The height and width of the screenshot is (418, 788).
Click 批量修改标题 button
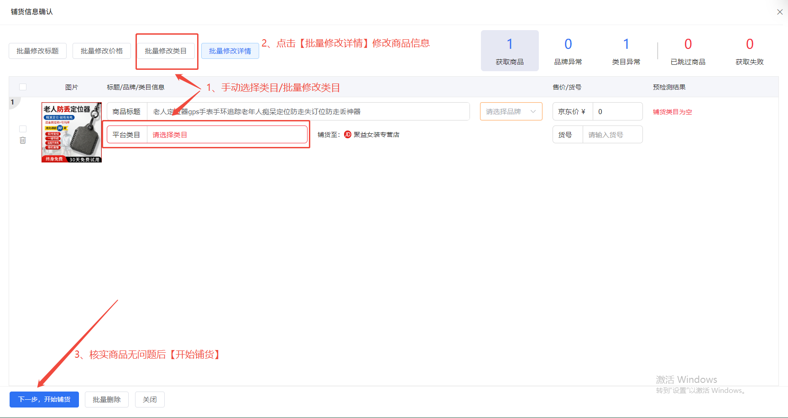click(x=37, y=51)
